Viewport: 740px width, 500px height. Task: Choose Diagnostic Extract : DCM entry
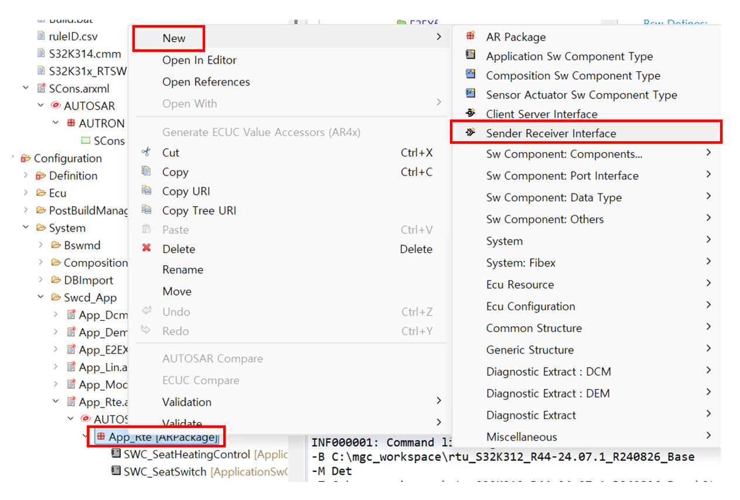(x=548, y=371)
